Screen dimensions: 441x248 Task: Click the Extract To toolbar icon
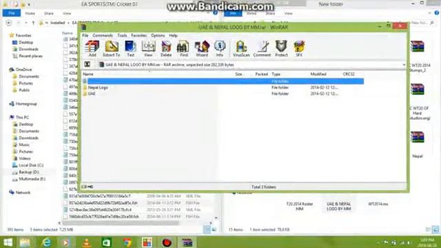click(112, 49)
